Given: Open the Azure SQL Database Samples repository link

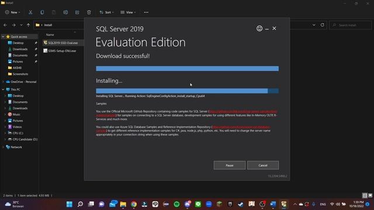Looking at the screenshot, I should pos(241,127).
